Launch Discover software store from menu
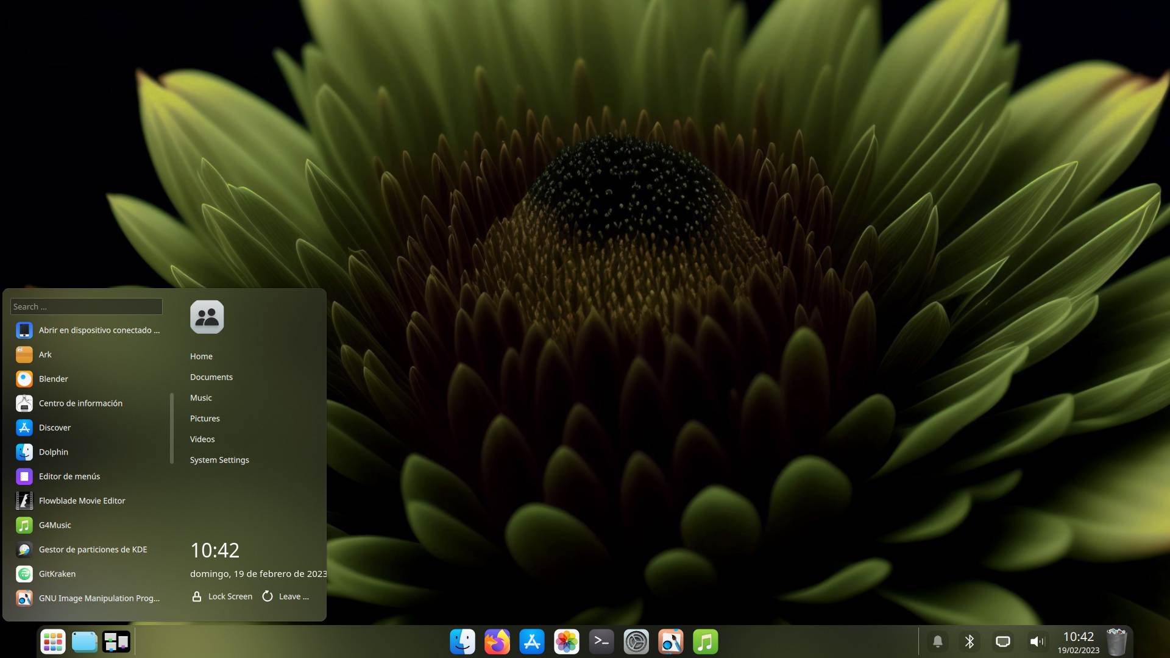The width and height of the screenshot is (1170, 658). coord(88,428)
